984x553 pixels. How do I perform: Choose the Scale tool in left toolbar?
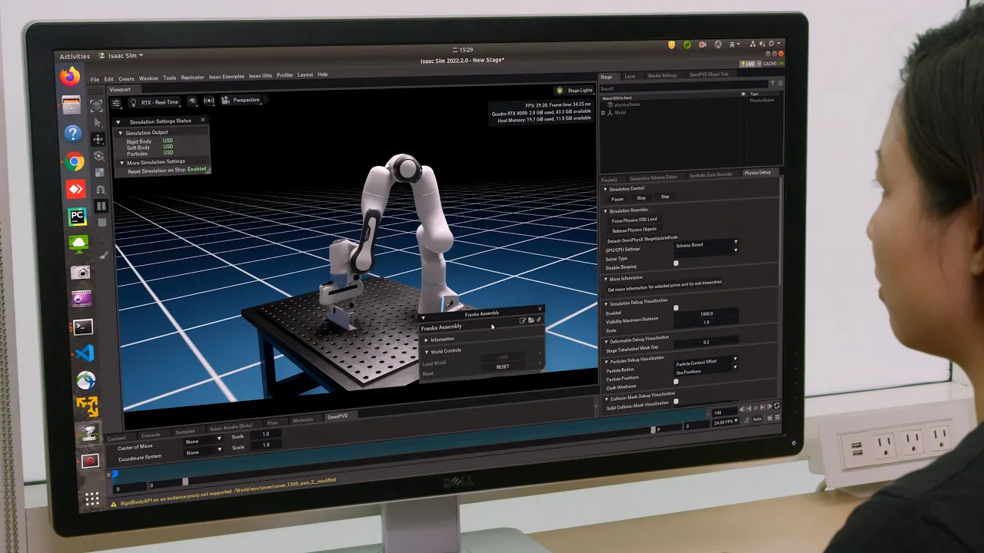[99, 172]
